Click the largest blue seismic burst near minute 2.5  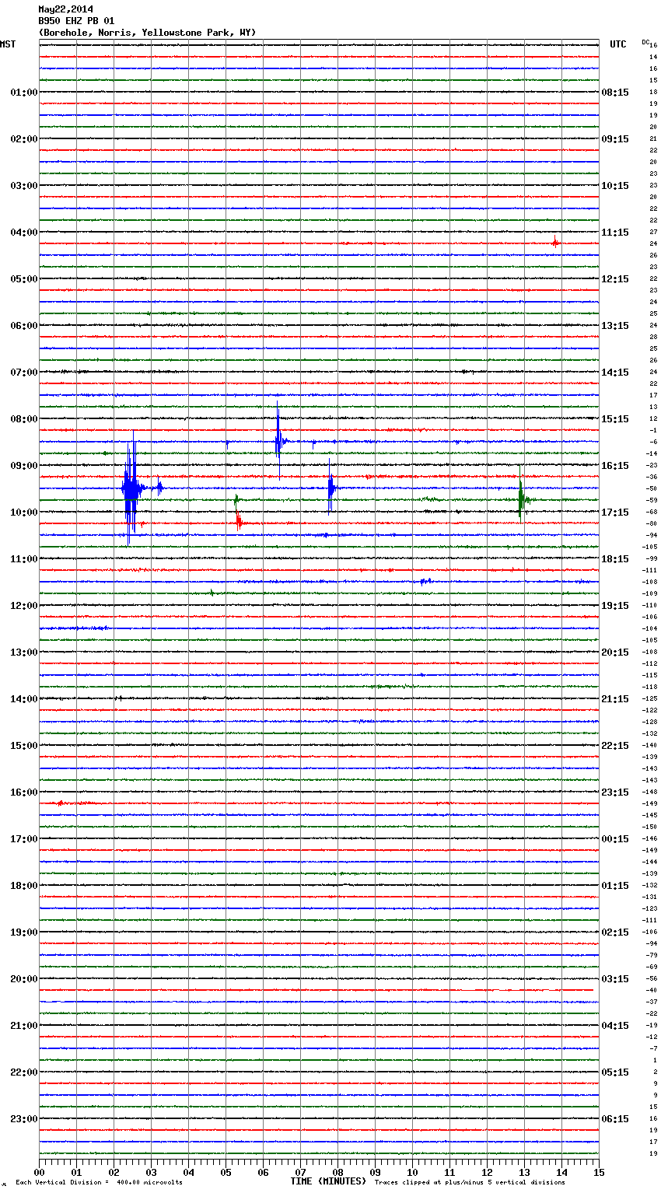coord(131,488)
